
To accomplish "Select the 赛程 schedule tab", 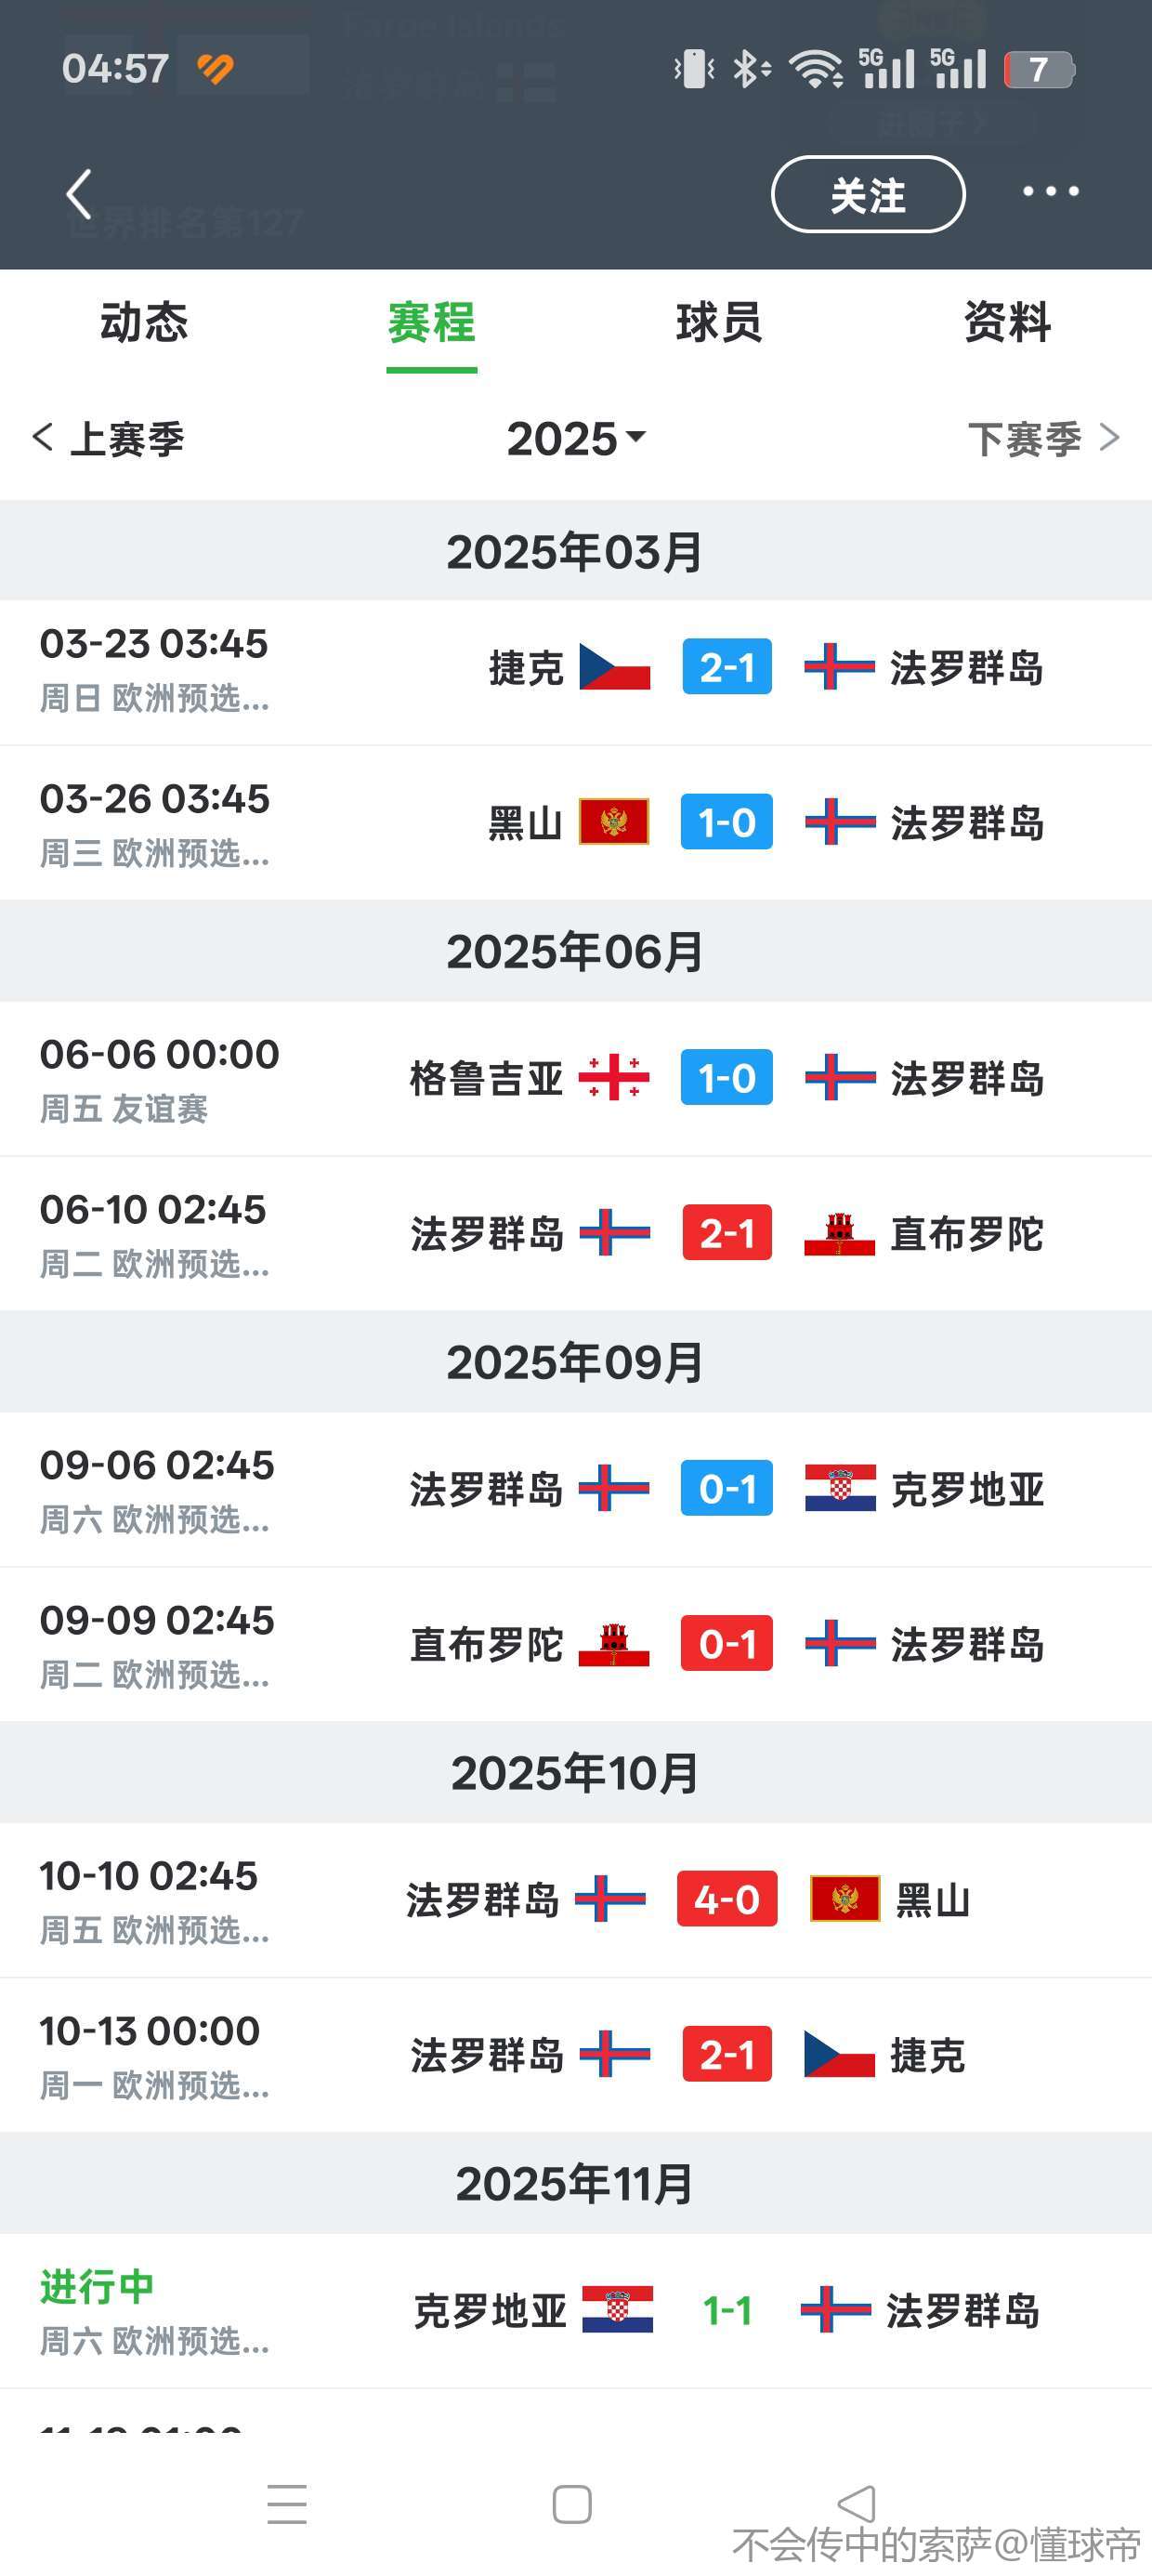I will tap(431, 323).
